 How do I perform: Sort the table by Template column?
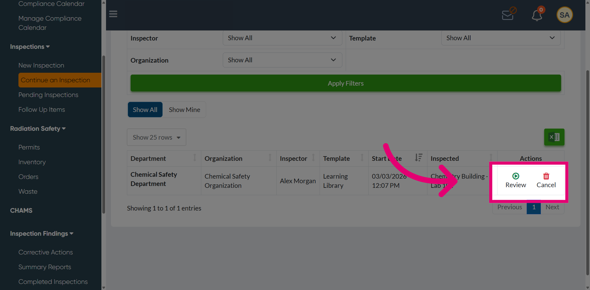(x=344, y=158)
